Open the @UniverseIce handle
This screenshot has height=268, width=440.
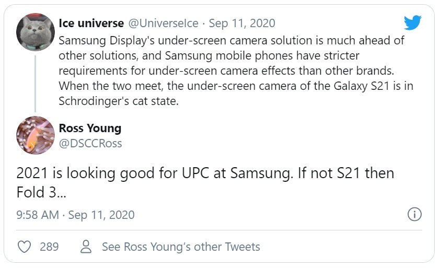(x=165, y=24)
